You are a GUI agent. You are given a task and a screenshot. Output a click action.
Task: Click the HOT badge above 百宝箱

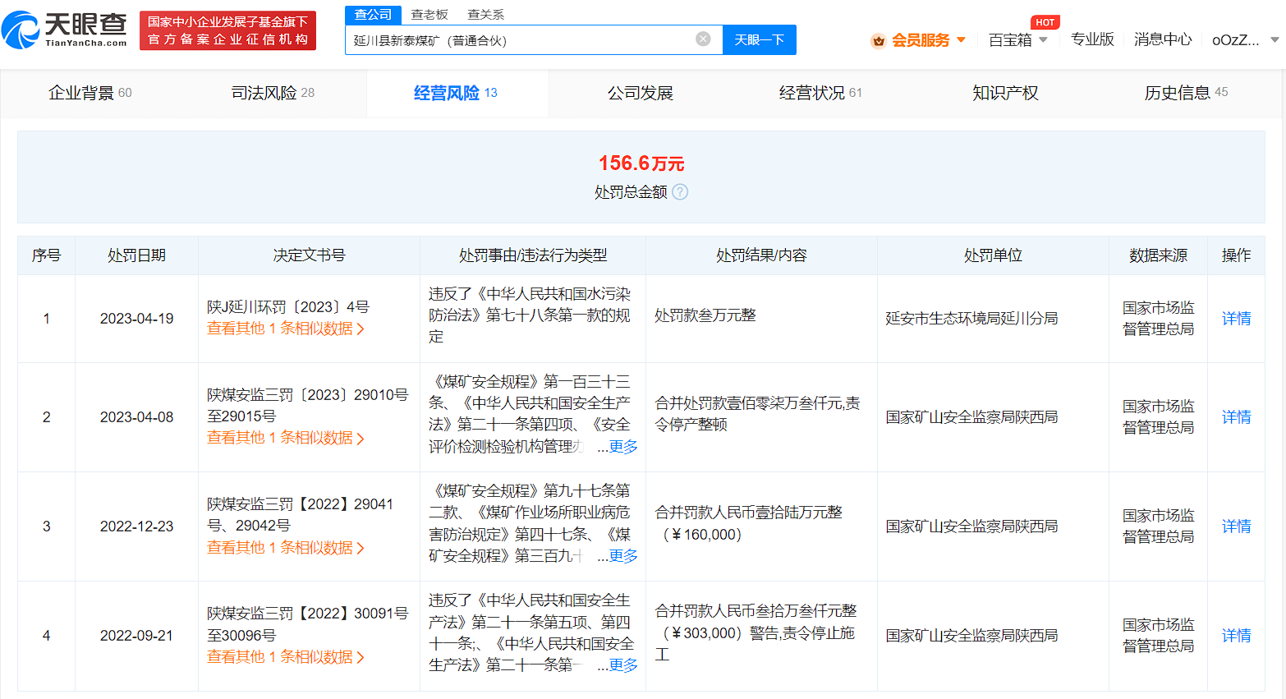click(x=1045, y=22)
